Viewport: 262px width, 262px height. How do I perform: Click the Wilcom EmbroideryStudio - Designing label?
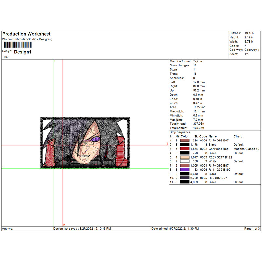point(28,39)
